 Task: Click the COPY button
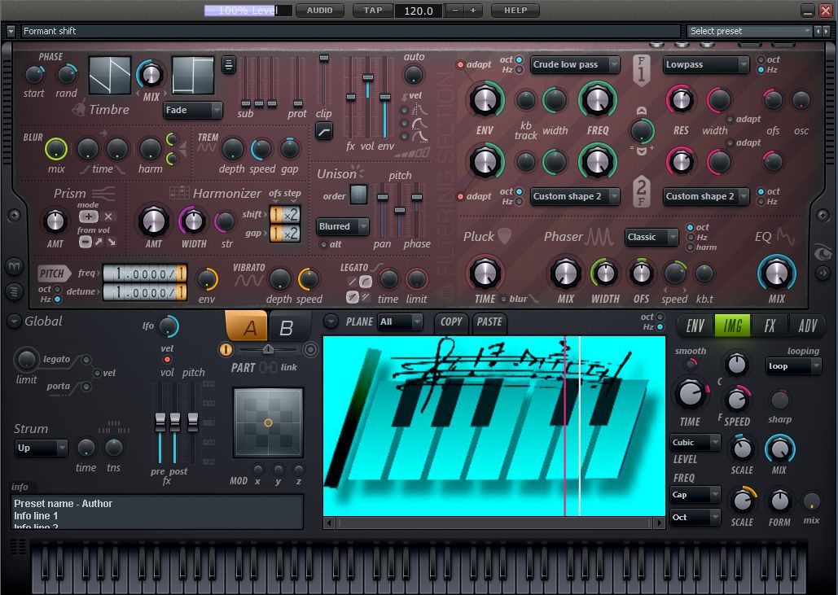click(x=450, y=322)
